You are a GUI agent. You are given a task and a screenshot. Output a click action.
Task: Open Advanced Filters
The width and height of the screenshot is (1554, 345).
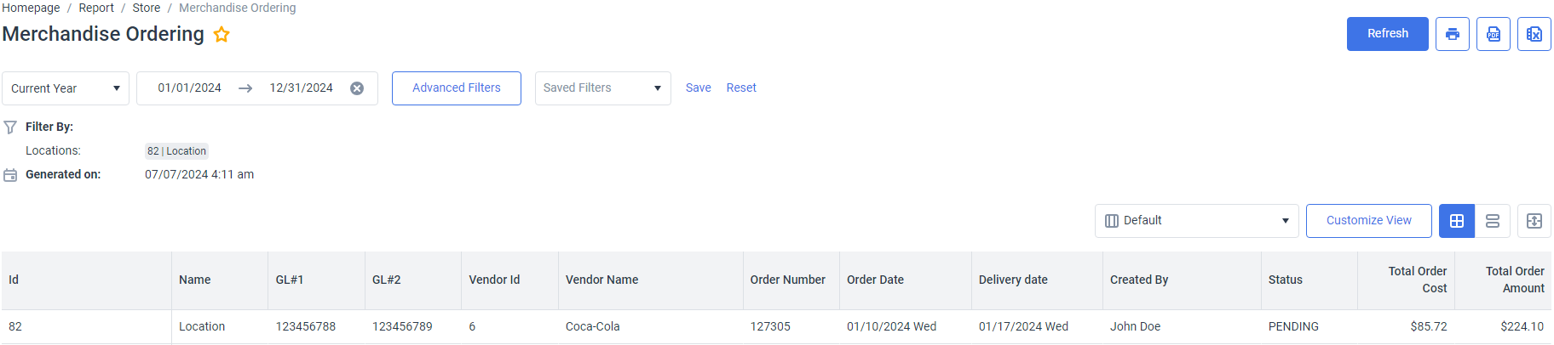tap(457, 88)
